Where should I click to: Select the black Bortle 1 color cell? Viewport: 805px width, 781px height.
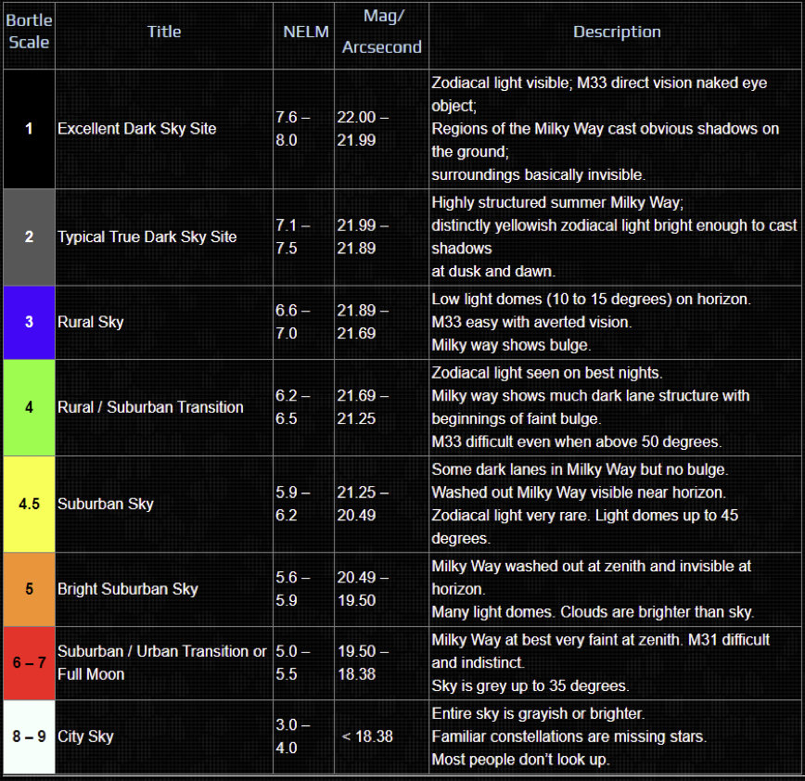(30, 128)
